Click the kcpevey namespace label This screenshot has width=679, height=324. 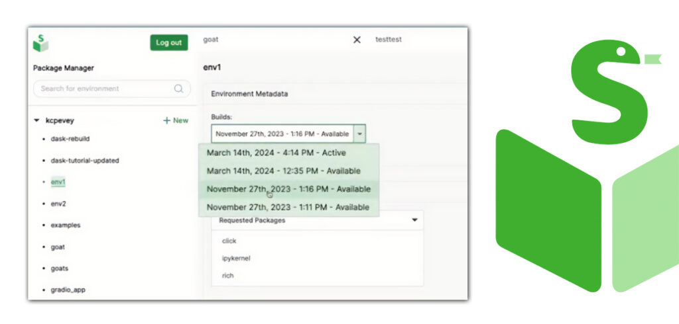[60, 120]
